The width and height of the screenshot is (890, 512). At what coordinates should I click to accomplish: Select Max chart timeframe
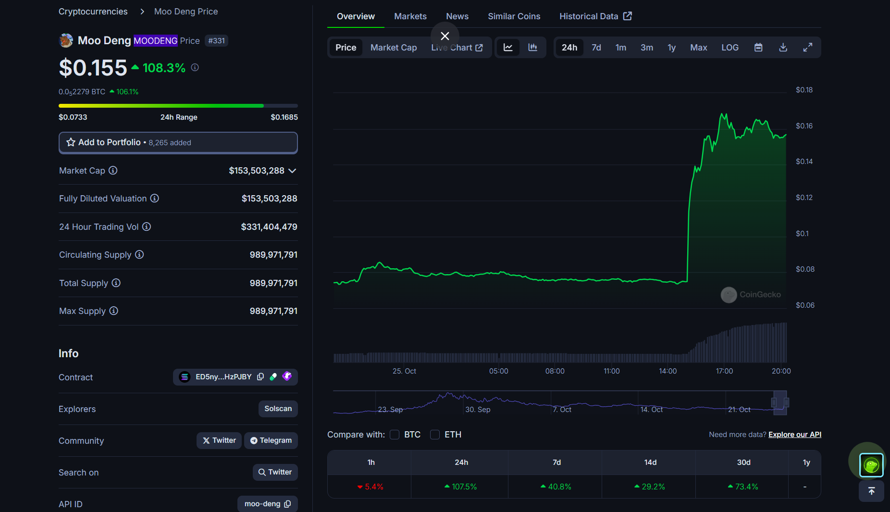coord(699,47)
